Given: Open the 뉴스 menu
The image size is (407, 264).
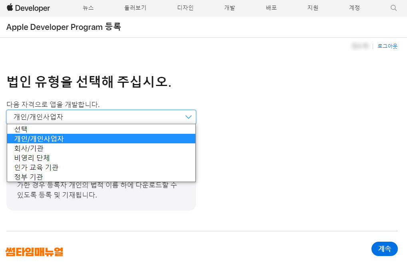Looking at the screenshot, I should click(88, 8).
